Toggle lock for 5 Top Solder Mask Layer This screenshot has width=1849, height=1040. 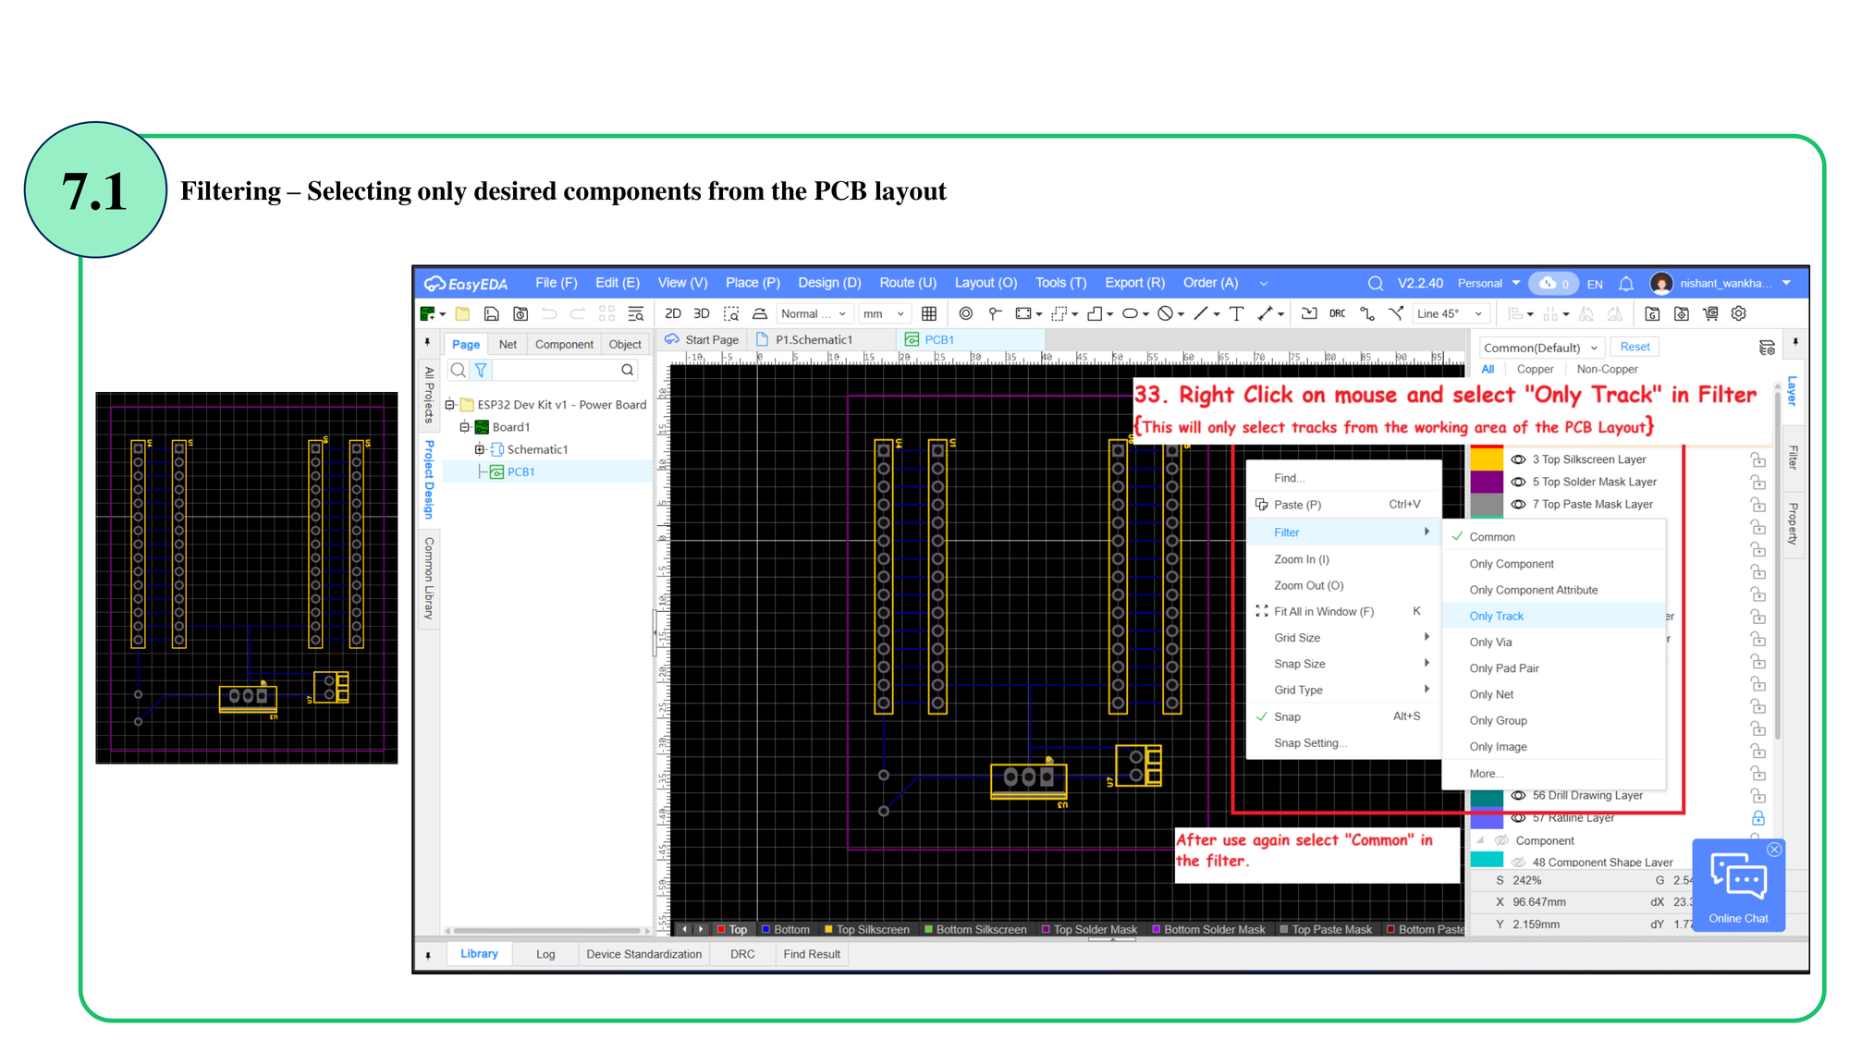pos(1757,482)
